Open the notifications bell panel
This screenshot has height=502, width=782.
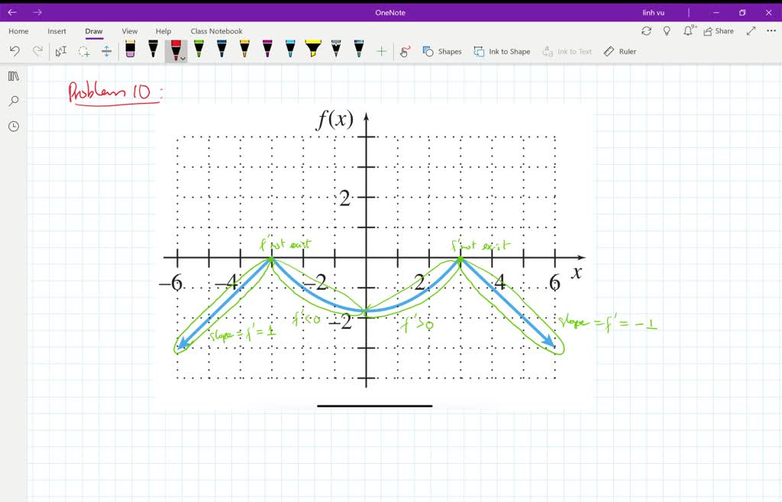(x=687, y=31)
